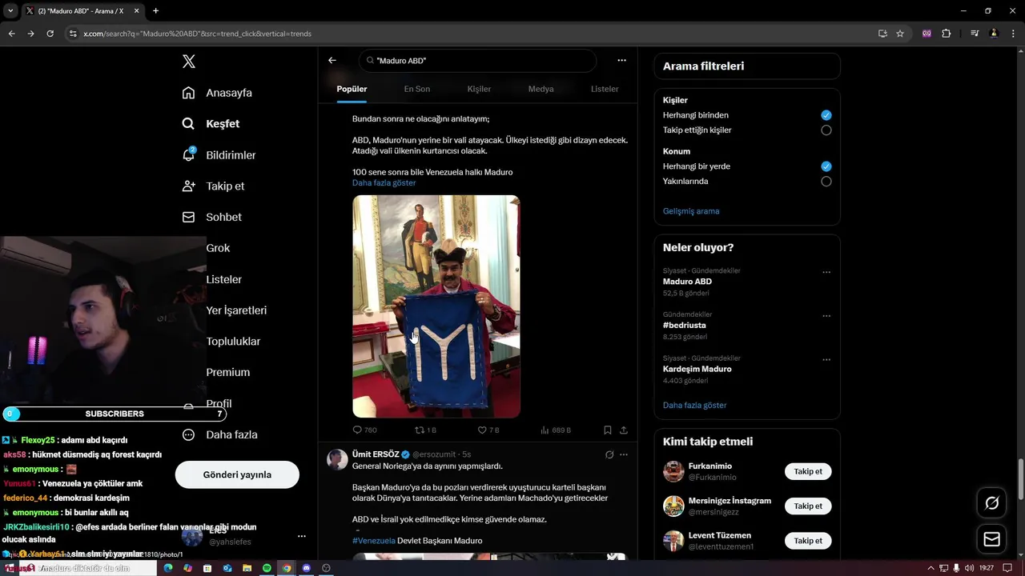The height and width of the screenshot is (576, 1025).
Task: Open account menu dots next to @yahslefes
Action: point(301,536)
